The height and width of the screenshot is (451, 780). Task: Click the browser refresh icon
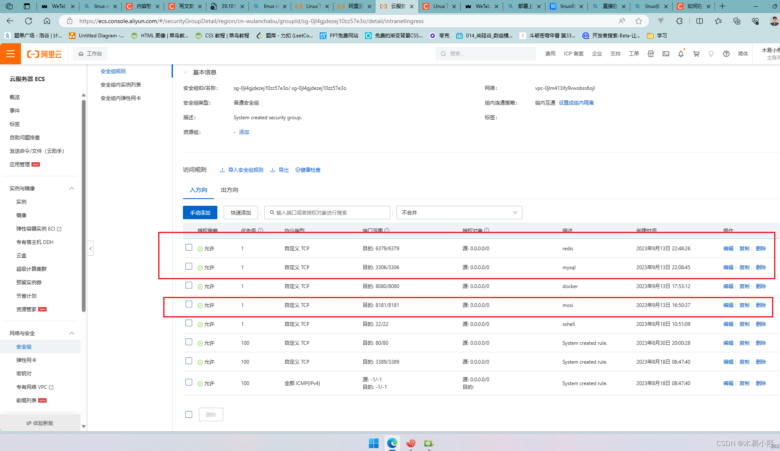(29, 21)
